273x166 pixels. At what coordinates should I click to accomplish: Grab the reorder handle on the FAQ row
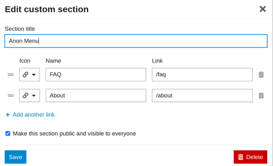11,75
